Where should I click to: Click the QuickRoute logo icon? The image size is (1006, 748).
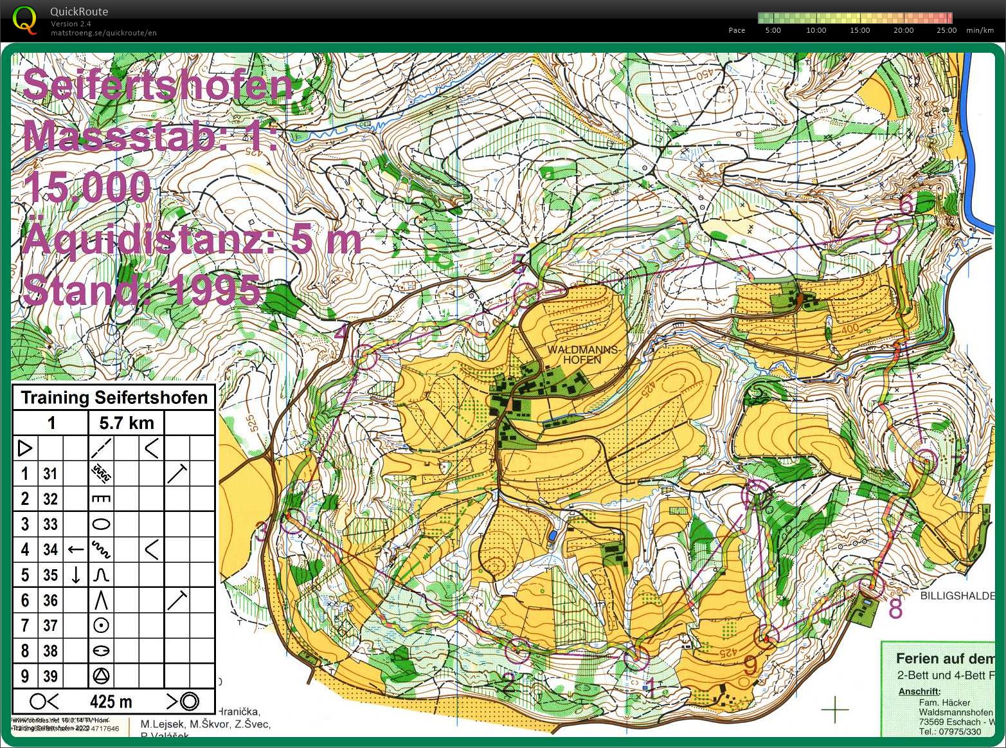24,19
